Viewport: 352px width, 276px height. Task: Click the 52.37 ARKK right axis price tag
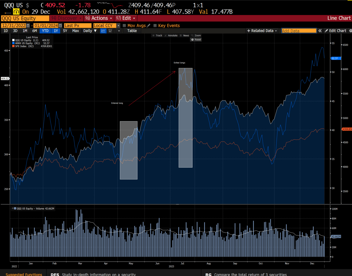(x=336, y=58)
